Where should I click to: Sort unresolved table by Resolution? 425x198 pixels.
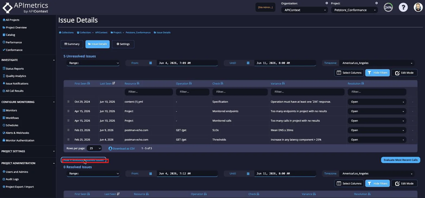coord(356,83)
